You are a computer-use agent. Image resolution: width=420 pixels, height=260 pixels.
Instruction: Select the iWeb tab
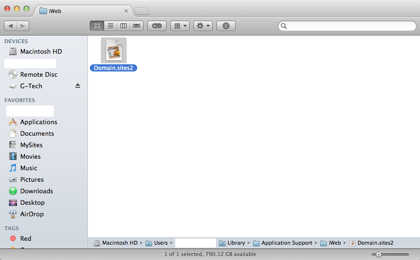pos(83,11)
